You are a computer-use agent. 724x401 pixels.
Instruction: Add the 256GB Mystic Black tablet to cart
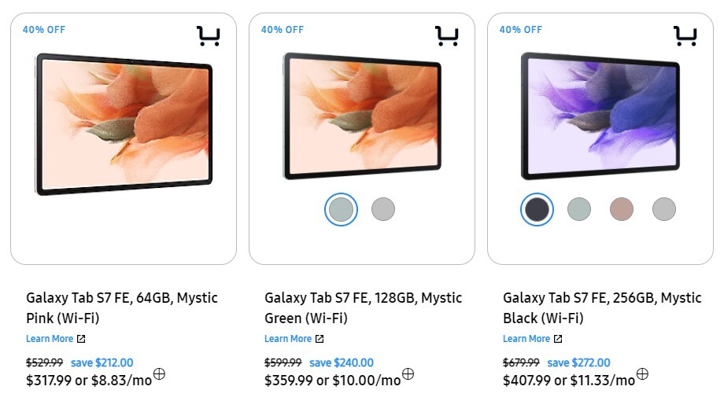coord(685,36)
